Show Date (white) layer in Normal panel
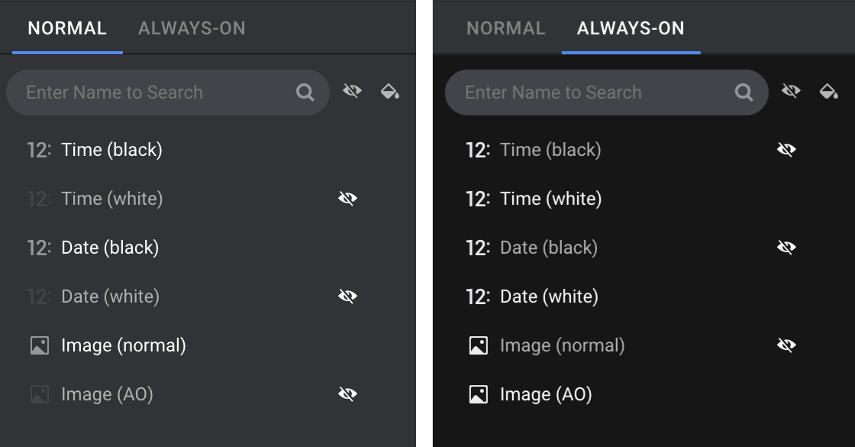Viewport: 855px width, 447px height. 347,296
